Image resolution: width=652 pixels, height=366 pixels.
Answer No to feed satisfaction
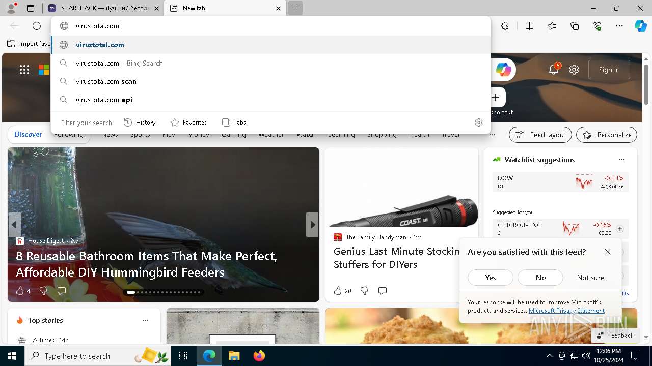(540, 278)
